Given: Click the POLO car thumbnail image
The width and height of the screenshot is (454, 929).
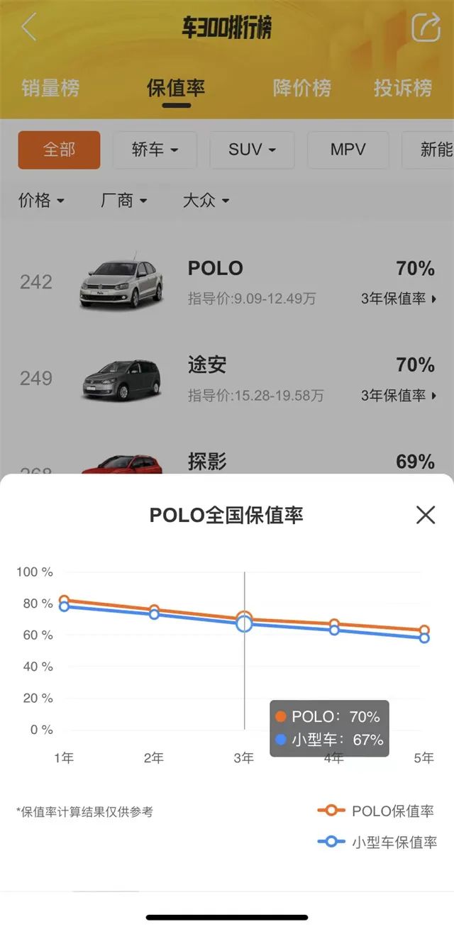Looking at the screenshot, I should [x=121, y=282].
